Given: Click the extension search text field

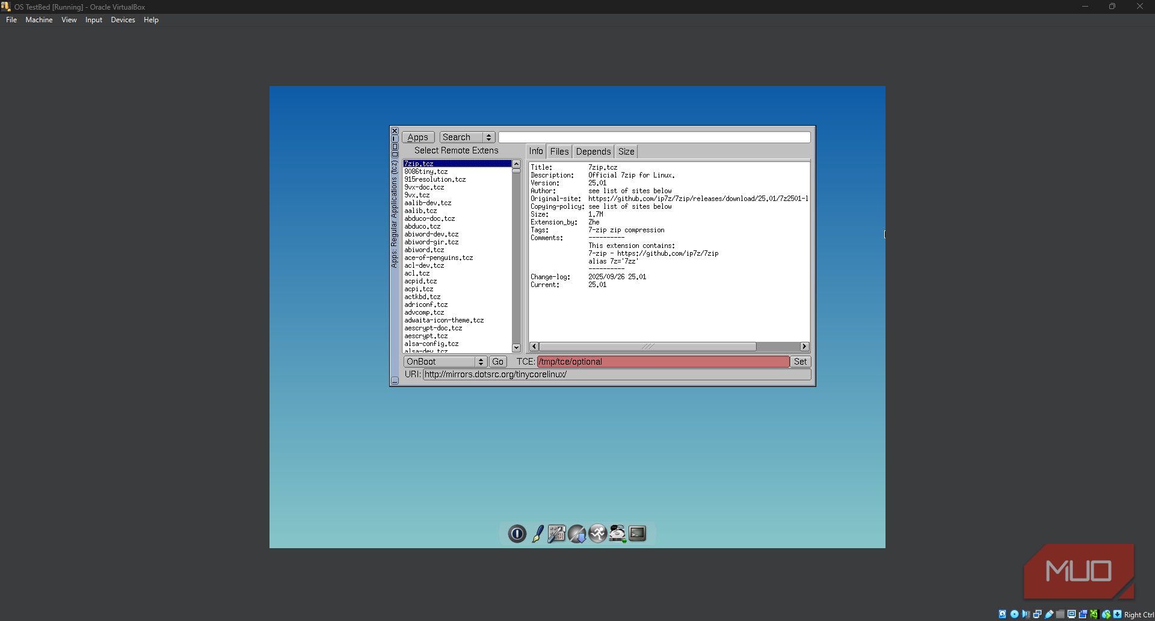Looking at the screenshot, I should tap(654, 137).
